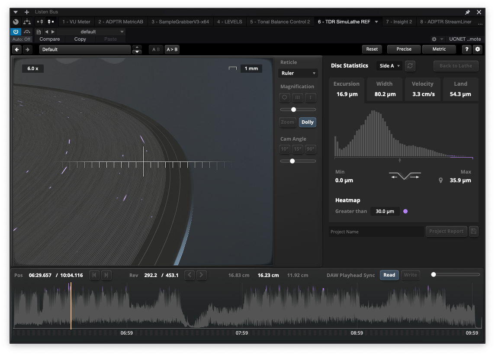The image size is (495, 355).
Task: Click the purple heatmap color dot
Action: (405, 211)
